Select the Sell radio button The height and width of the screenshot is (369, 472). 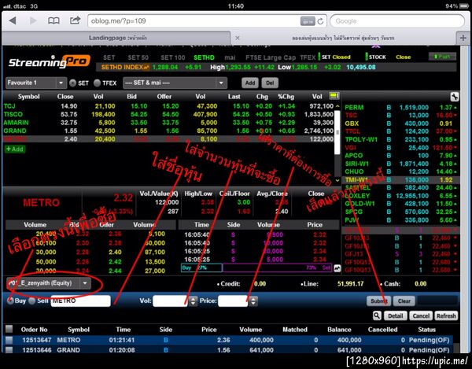(32, 301)
